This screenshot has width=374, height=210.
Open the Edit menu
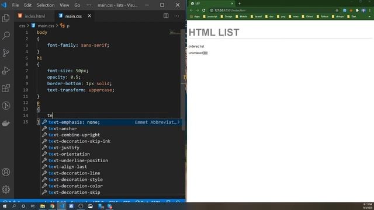[27, 5]
